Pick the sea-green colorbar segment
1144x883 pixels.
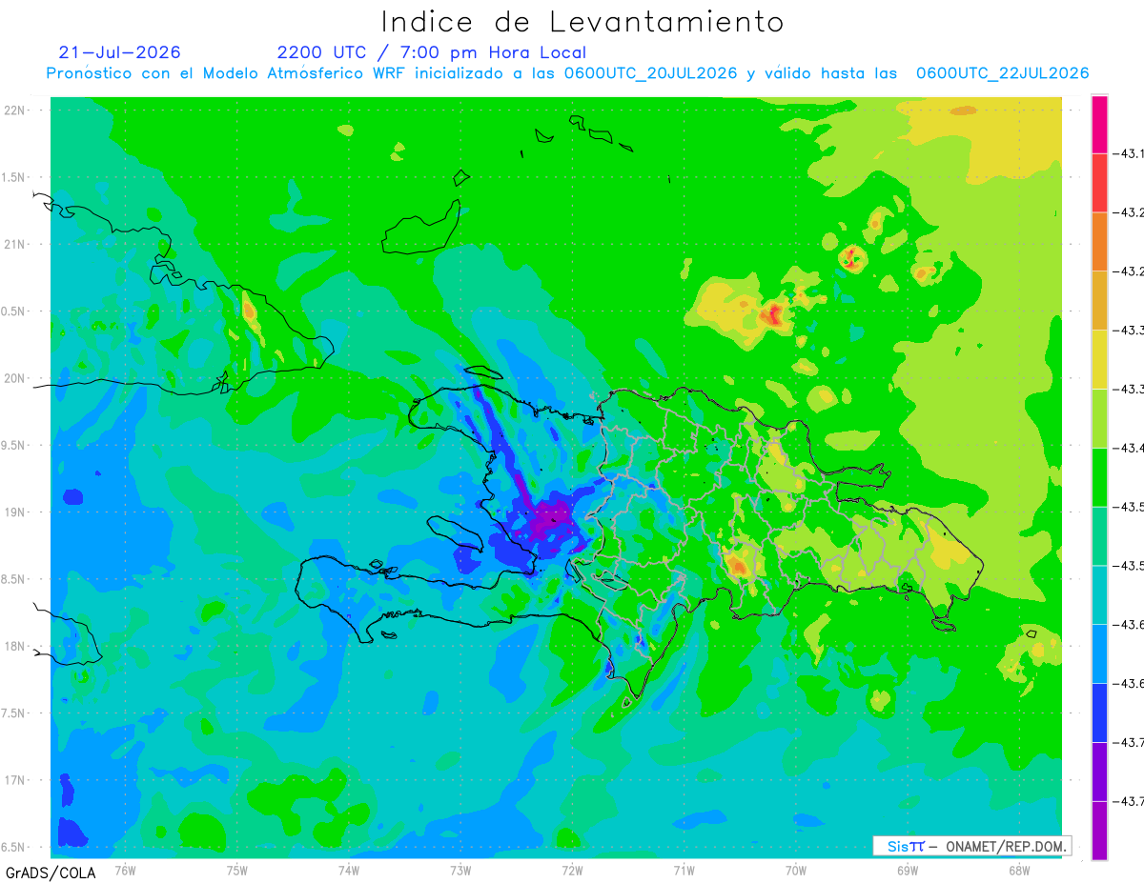tap(1099, 535)
